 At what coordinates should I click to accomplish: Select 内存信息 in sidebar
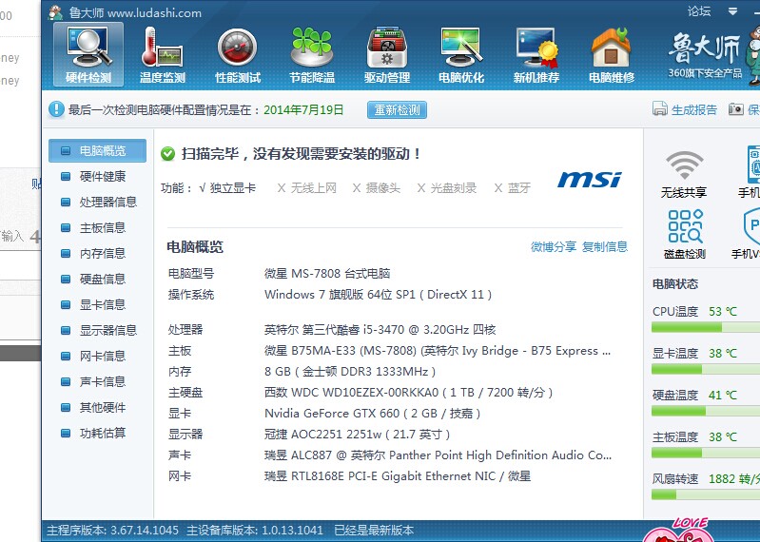coord(97,253)
